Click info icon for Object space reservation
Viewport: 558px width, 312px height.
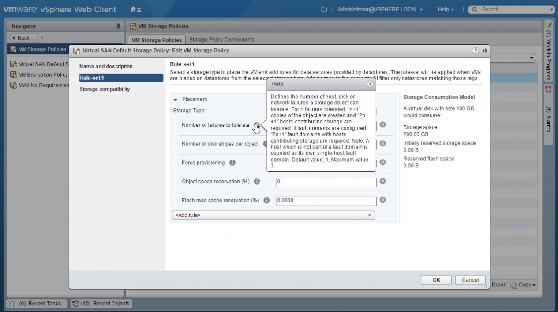[x=257, y=182]
